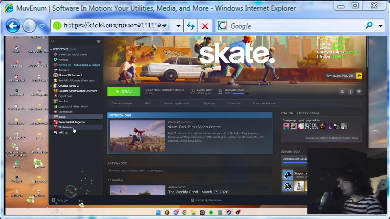The height and width of the screenshot is (219, 390).
Task: Click the green GRAJ play button
Action: pyautogui.click(x=124, y=92)
